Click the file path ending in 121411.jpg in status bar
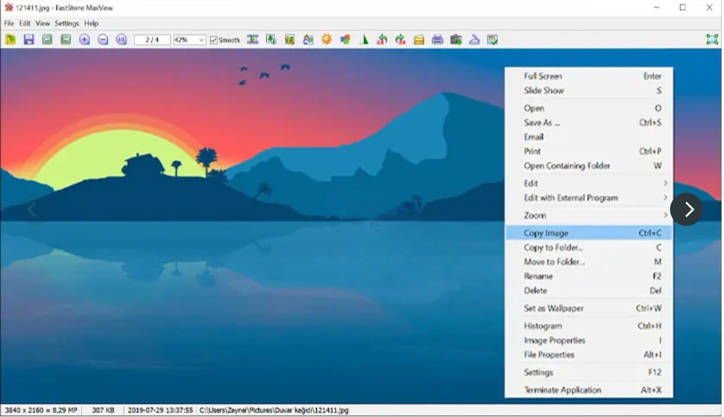This screenshot has height=417, width=724. [274, 410]
